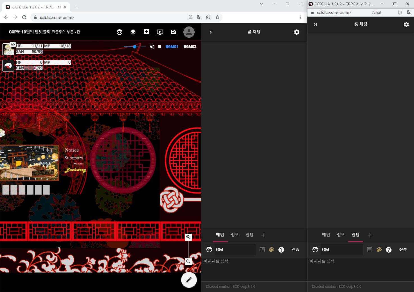
Task: Go back in the browser
Action: 6,17
